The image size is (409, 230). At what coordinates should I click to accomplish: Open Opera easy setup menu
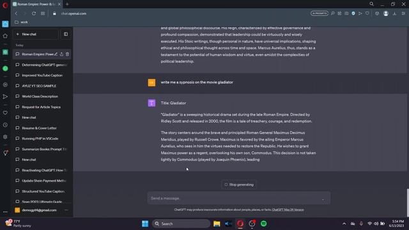403,13
